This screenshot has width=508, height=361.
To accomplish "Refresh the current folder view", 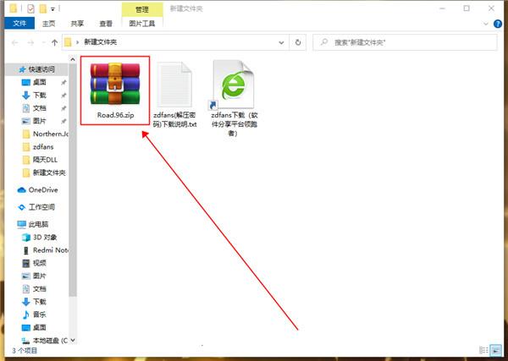I will [x=298, y=42].
